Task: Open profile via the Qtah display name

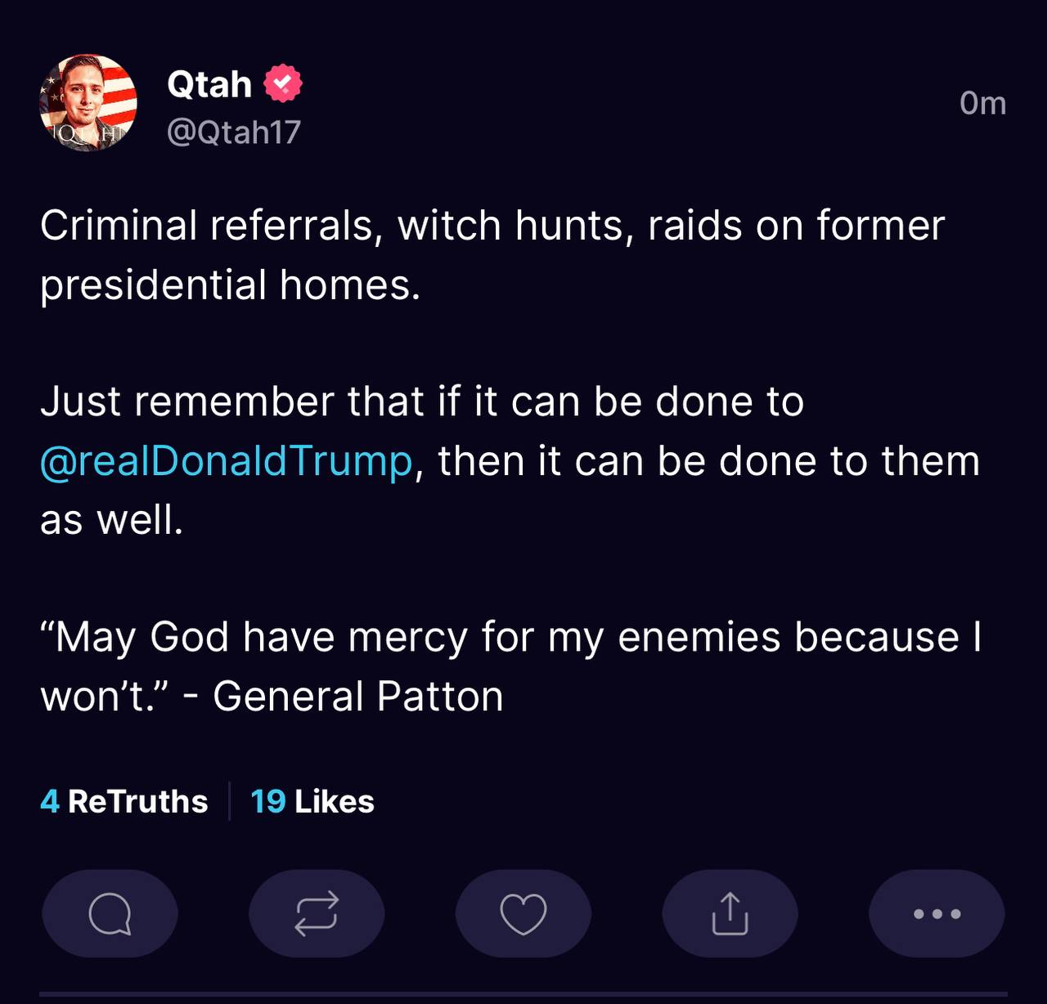Action: click(209, 84)
